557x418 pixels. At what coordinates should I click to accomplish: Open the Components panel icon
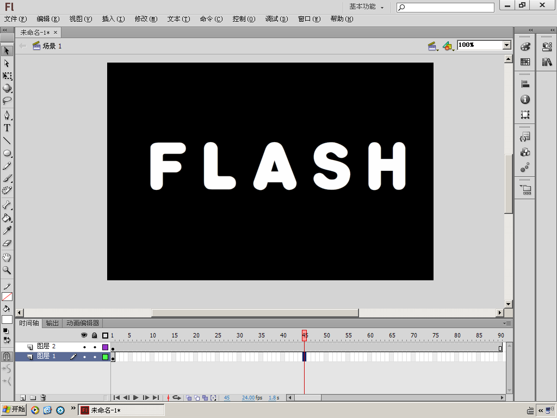pos(525,152)
